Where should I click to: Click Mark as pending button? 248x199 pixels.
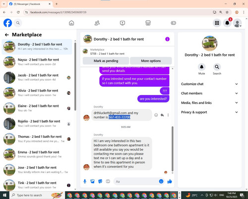coord(106,61)
